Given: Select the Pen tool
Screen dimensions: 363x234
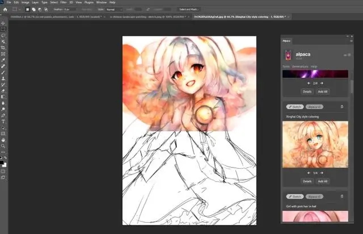Looking at the screenshot, I should click(3, 115).
